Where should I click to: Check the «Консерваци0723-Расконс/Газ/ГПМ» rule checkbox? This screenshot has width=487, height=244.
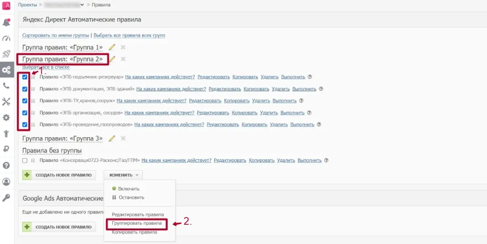click(x=25, y=161)
